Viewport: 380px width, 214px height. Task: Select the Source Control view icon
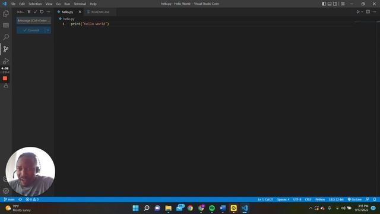pos(6,49)
